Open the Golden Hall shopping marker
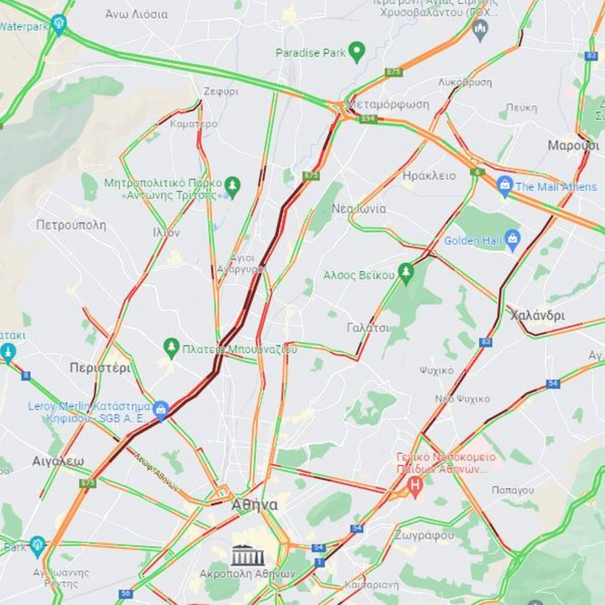 [x=512, y=241]
